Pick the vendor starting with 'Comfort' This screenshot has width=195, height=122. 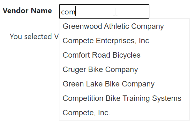coord(124,55)
